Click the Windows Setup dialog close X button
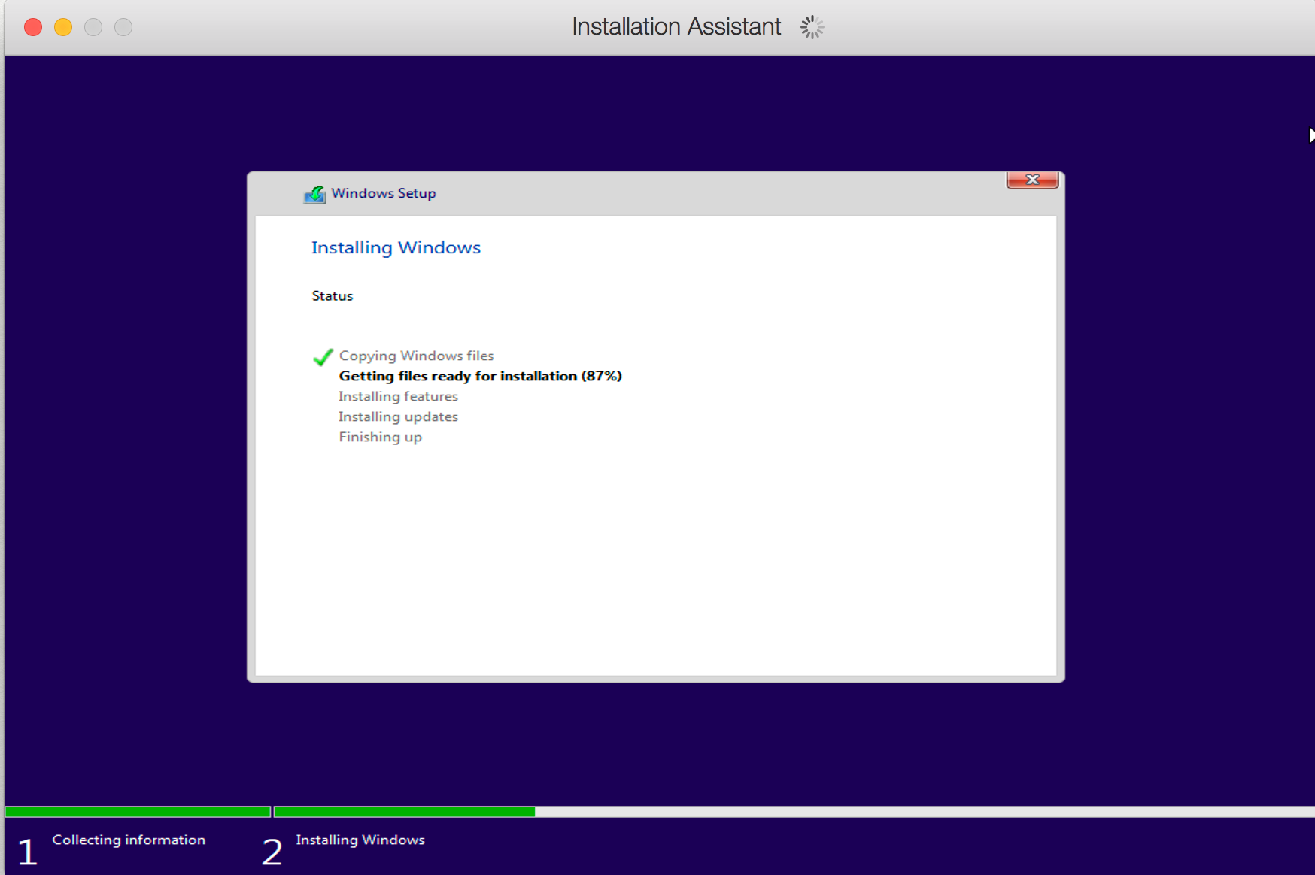Image resolution: width=1315 pixels, height=875 pixels. [1032, 180]
